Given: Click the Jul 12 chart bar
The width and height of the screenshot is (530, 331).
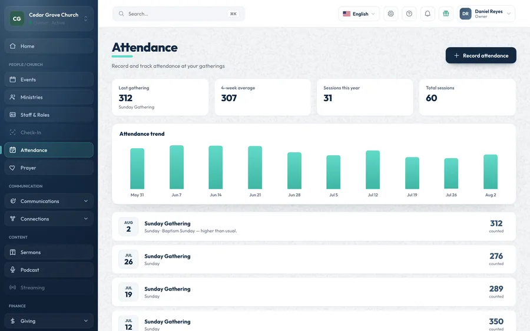Looking at the screenshot, I should 373,170.
